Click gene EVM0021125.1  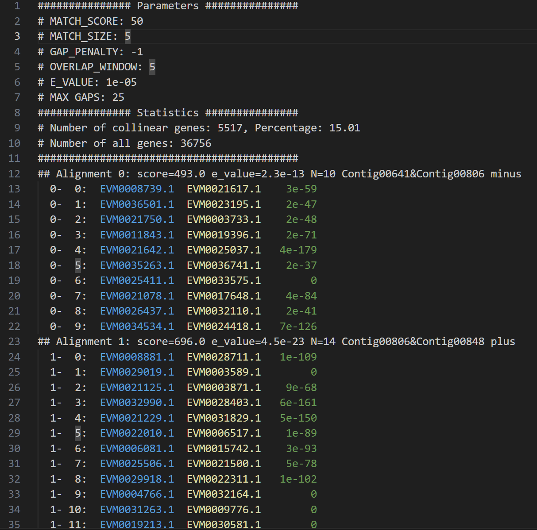137,388
